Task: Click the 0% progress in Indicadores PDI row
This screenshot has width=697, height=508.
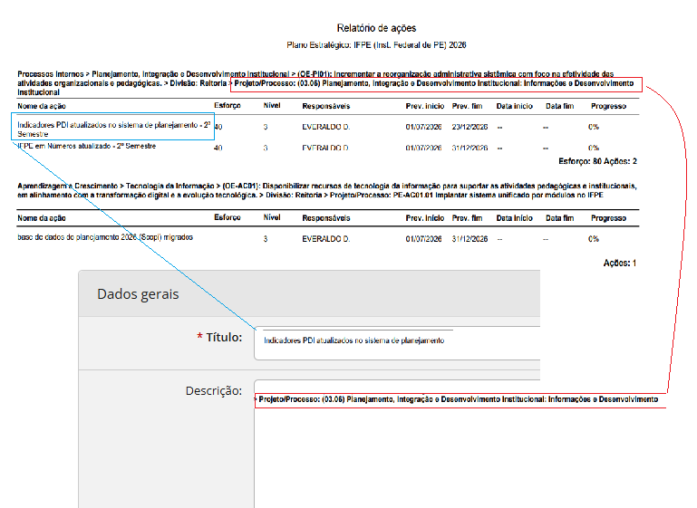Action: pos(594,127)
